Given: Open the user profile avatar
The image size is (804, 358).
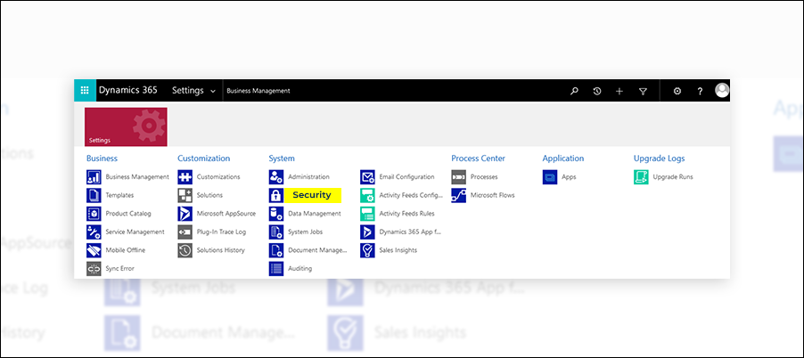Looking at the screenshot, I should tap(722, 91).
